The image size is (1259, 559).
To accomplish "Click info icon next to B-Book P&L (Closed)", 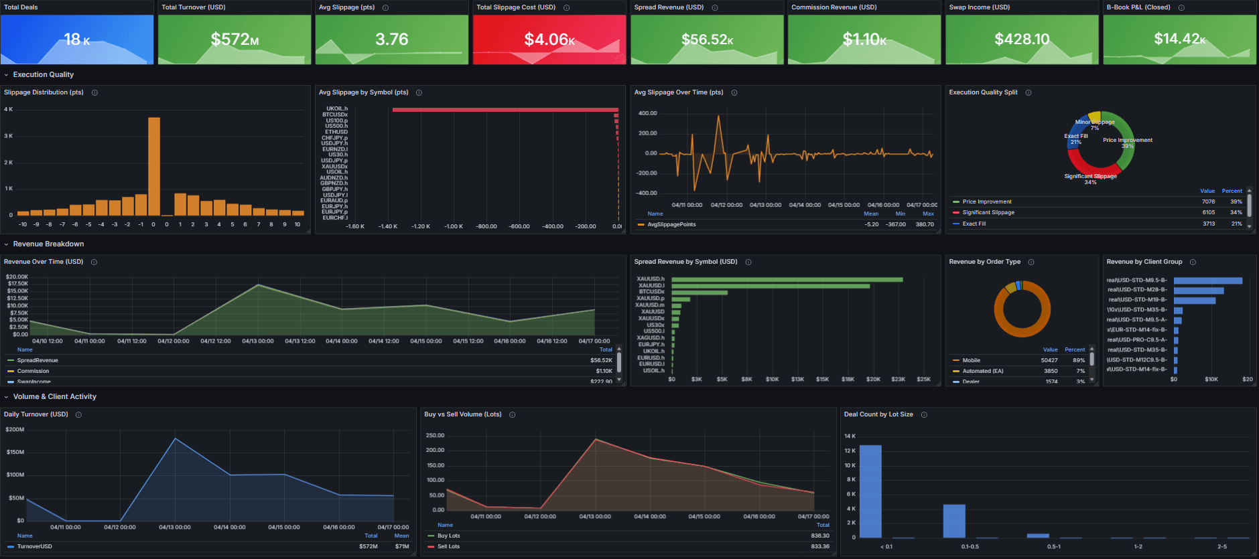I will coord(1181,7).
